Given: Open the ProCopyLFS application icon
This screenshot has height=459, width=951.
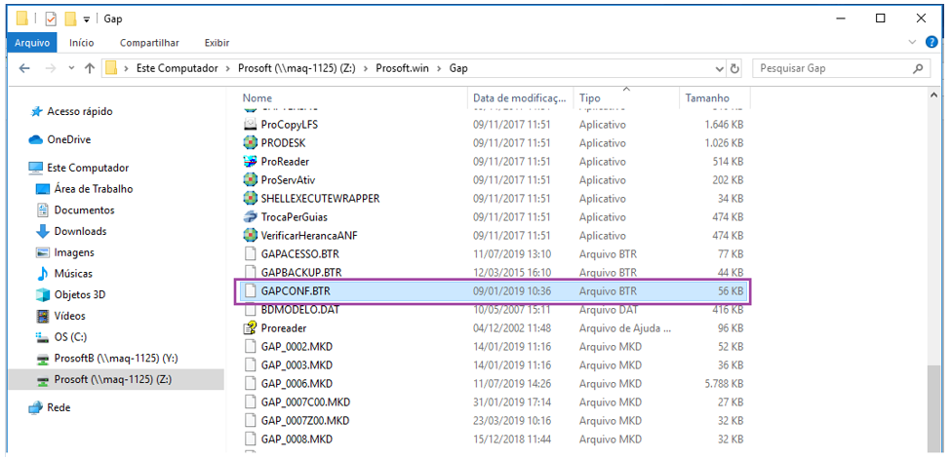Looking at the screenshot, I should (x=250, y=125).
